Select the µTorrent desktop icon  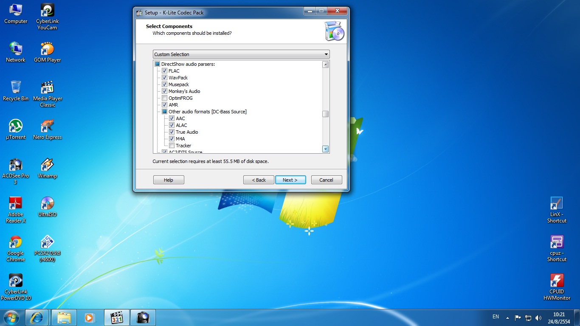point(16,129)
